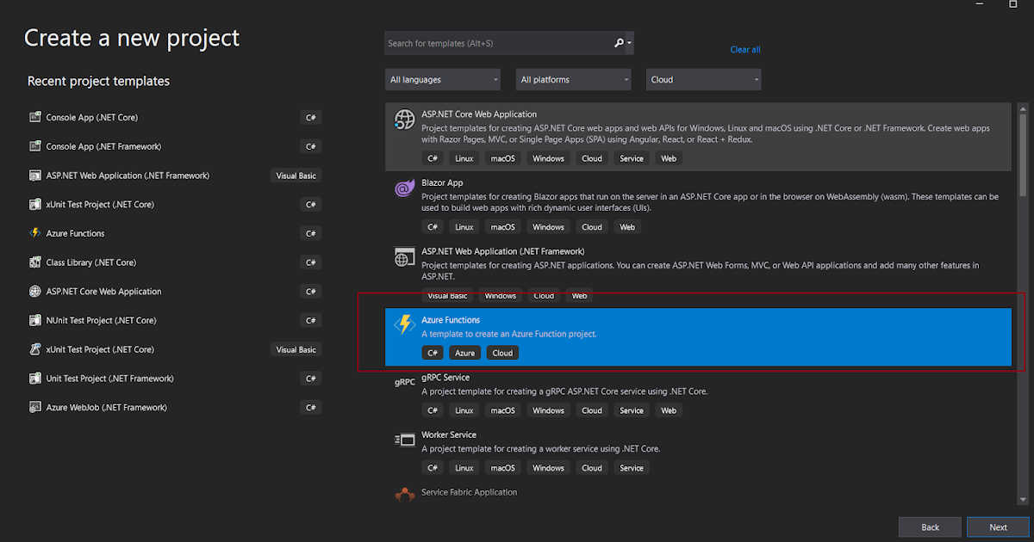This screenshot has width=1034, height=542.
Task: Select the Azure Functions lightning icon
Action: tap(405, 324)
